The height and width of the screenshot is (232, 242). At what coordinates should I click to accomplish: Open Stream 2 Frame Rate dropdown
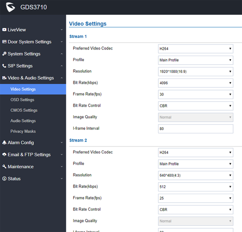[x=196, y=198]
